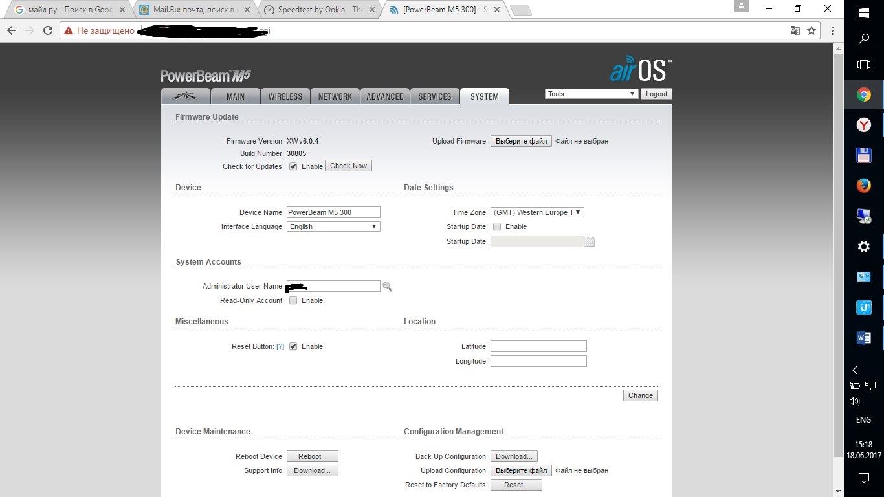
Task: Click the Chrome profile icon
Action: (742, 6)
